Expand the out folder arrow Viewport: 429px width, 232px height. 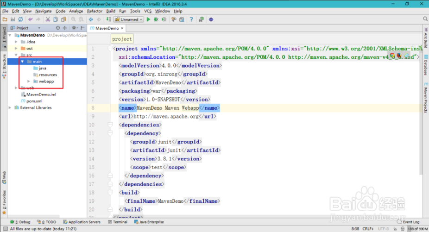click(16, 48)
